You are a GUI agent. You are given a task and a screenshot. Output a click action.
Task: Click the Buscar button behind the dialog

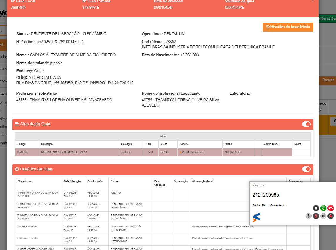pyautogui.click(x=328, y=80)
